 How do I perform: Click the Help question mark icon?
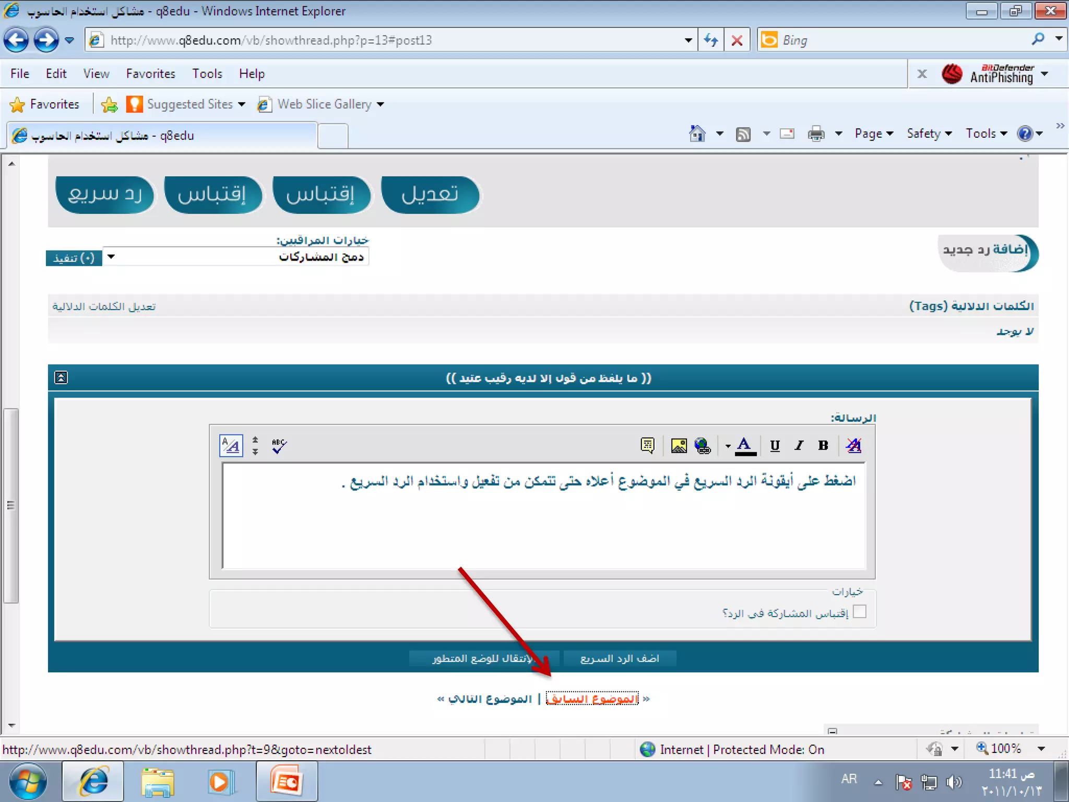click(1025, 134)
